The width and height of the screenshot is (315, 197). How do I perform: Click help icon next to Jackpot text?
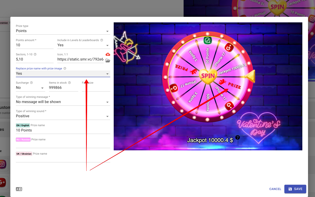237,138
